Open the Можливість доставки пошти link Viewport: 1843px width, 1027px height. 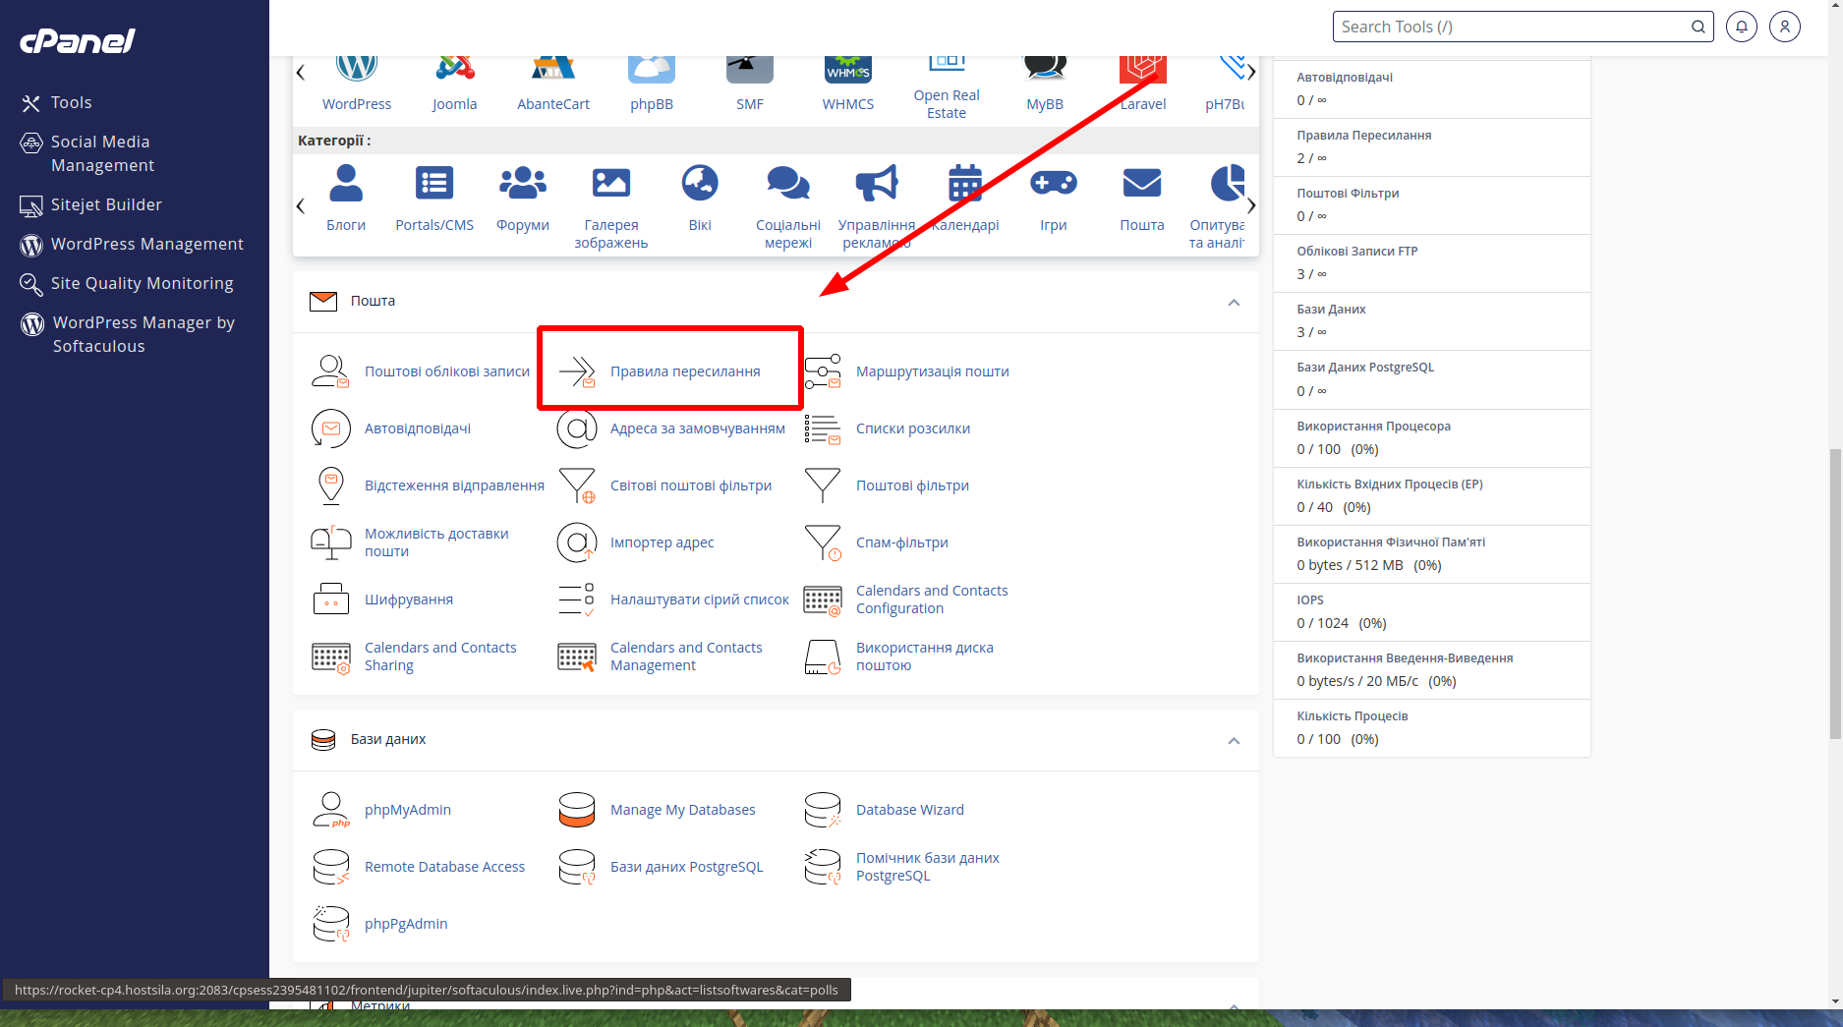click(x=436, y=542)
